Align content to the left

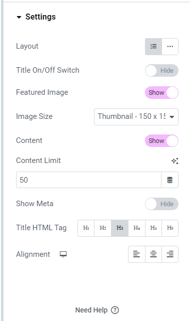[x=136, y=254]
